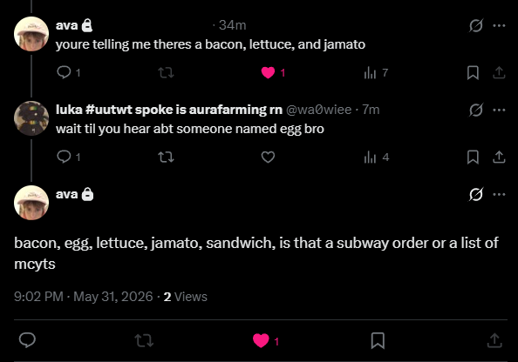Open more options menu on ava's 34m tweet
This screenshot has height=362, width=518.
click(x=499, y=25)
